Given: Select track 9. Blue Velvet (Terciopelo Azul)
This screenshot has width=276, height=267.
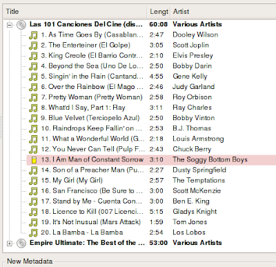Looking at the screenshot, I should (x=90, y=118).
